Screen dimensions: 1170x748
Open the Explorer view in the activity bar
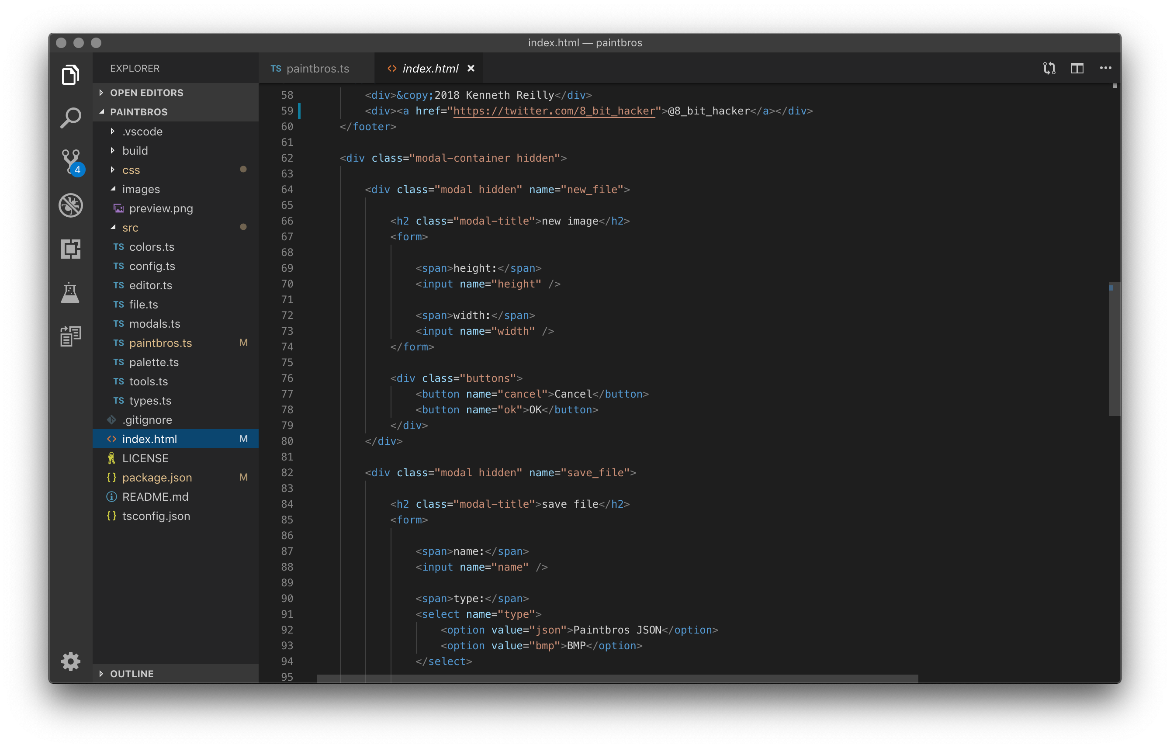tap(70, 74)
